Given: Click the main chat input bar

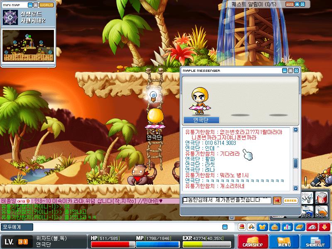Looking at the screenshot, I should (x=127, y=227).
